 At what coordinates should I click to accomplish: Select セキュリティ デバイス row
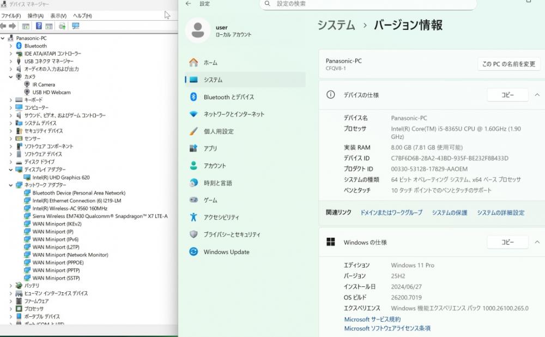click(x=44, y=131)
